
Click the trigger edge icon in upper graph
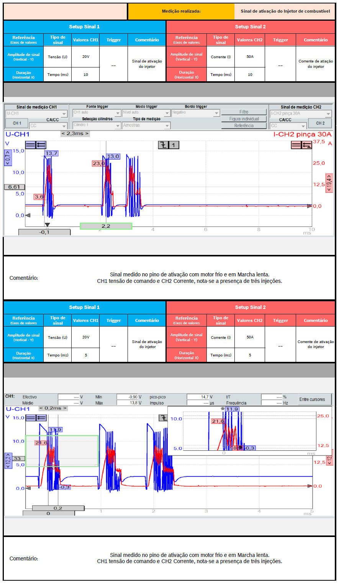(x=163, y=145)
